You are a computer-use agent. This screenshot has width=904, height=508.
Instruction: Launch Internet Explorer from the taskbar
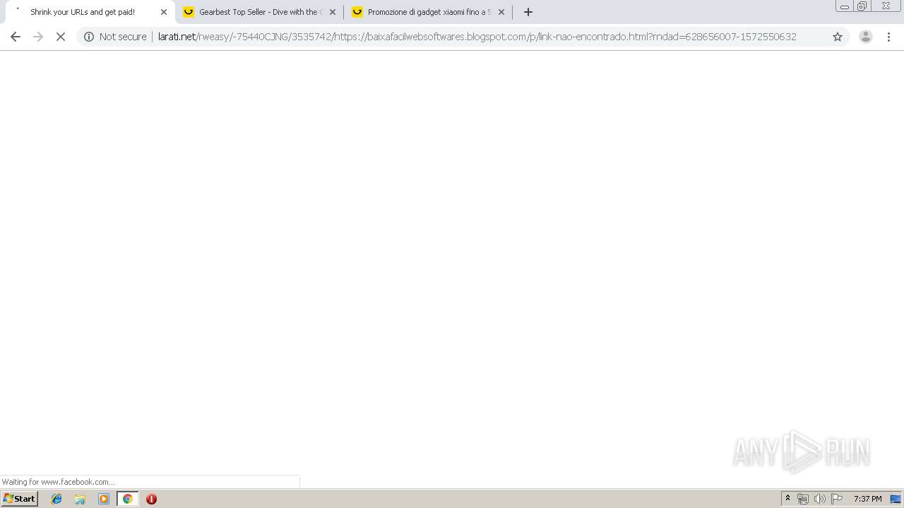[56, 499]
